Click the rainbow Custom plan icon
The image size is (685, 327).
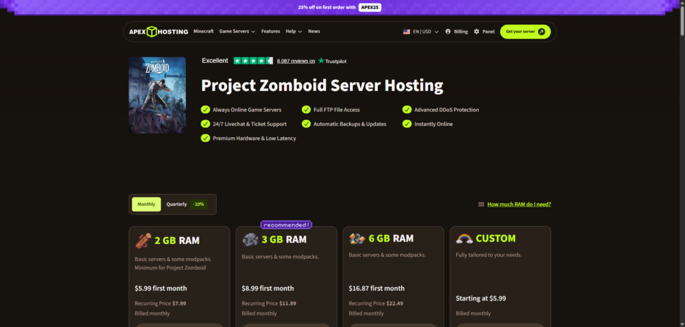(464, 238)
